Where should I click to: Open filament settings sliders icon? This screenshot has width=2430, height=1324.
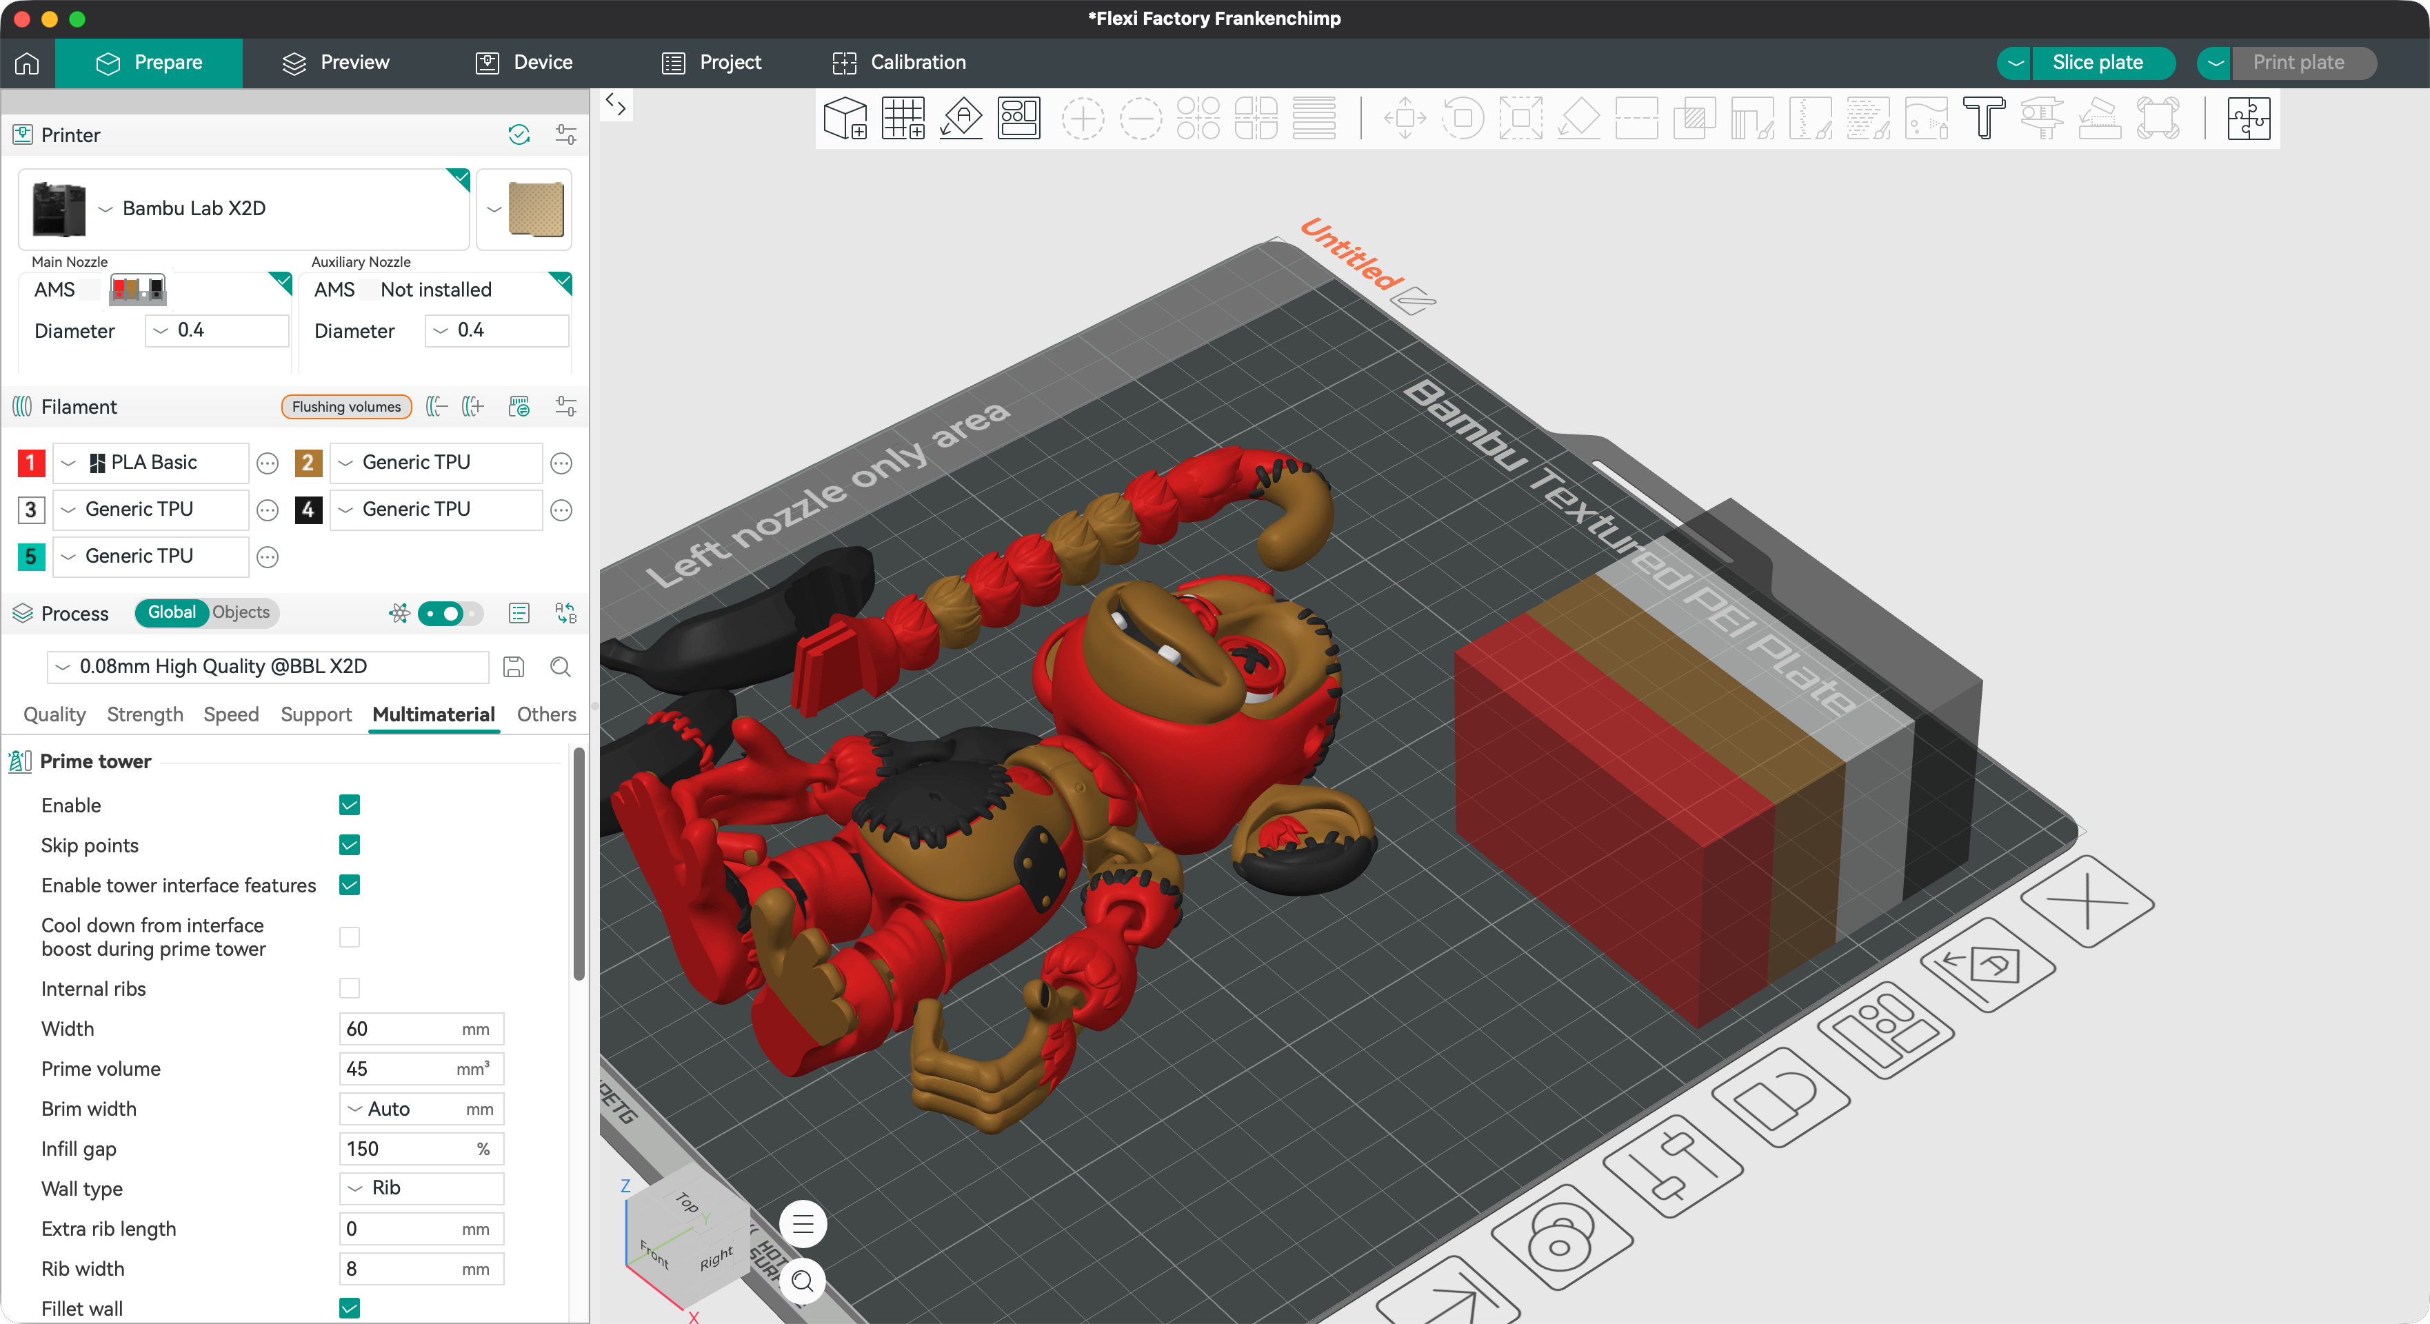click(x=566, y=407)
